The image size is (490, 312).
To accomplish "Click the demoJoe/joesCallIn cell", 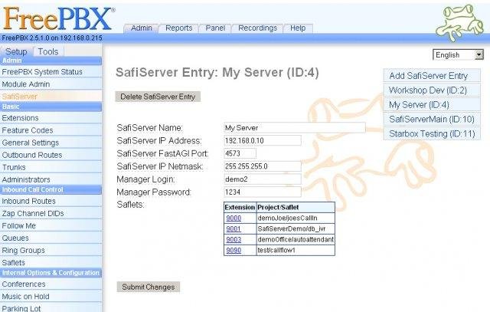I will coord(296,218).
